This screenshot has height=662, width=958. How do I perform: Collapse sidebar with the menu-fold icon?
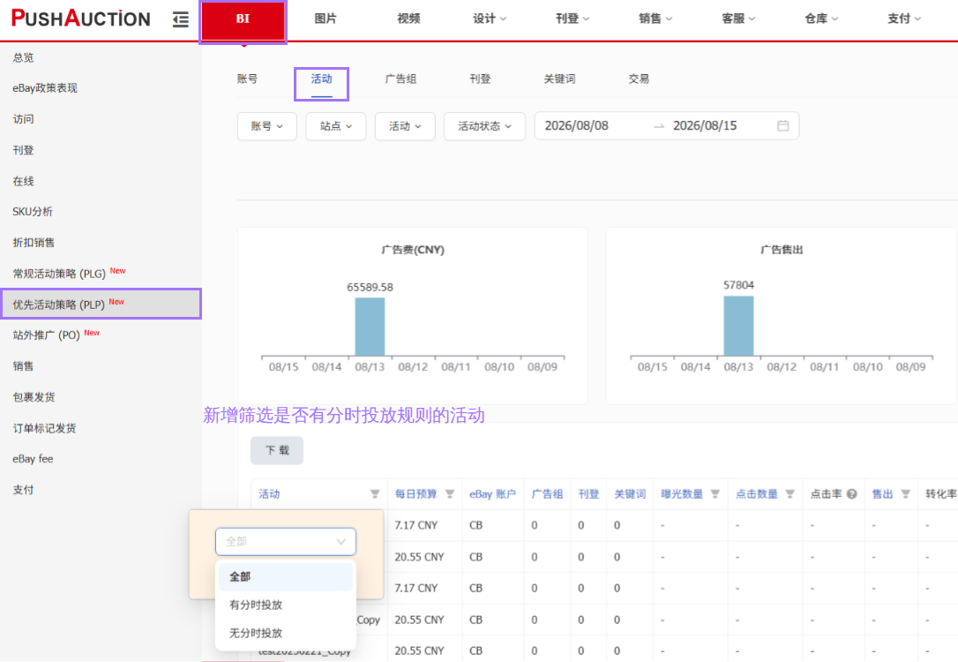click(180, 19)
